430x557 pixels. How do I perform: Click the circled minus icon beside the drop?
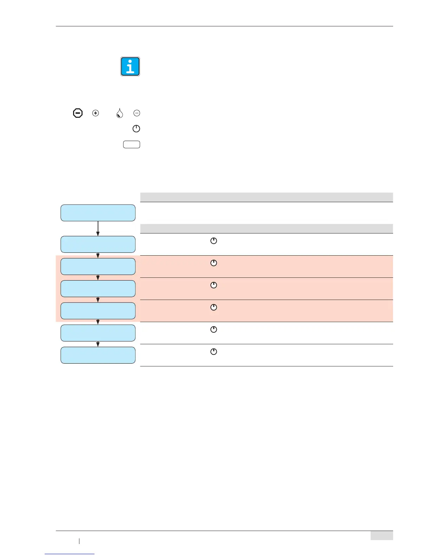[x=137, y=113]
